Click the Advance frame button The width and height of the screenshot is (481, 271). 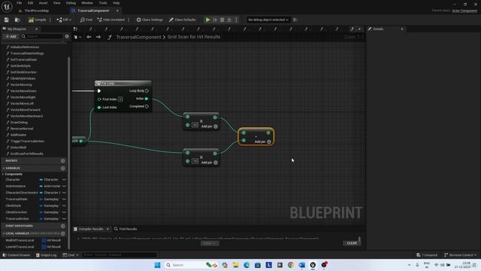[x=216, y=20]
